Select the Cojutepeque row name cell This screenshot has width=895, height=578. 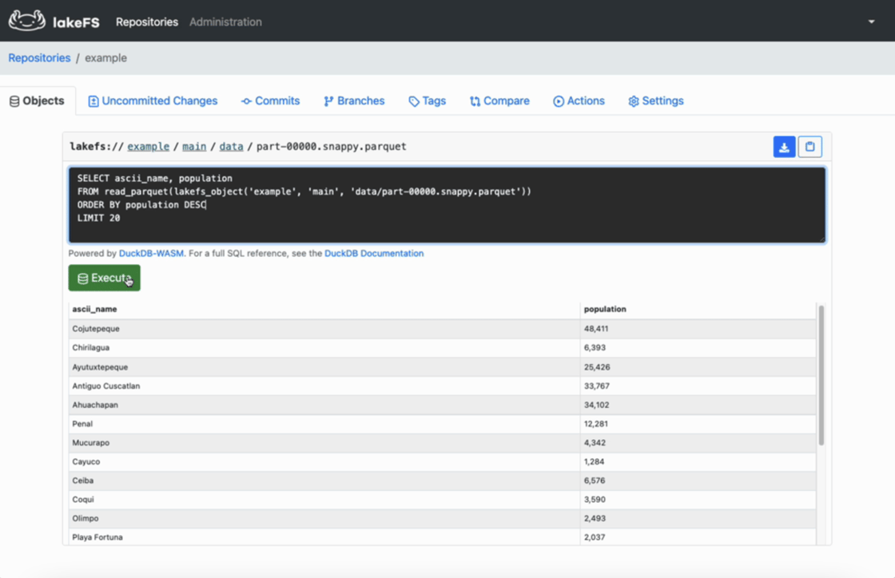pyautogui.click(x=324, y=329)
